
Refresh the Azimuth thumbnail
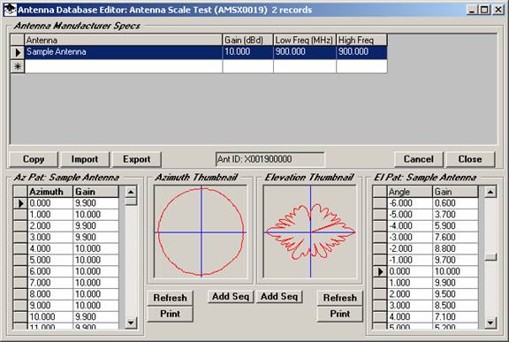pos(170,298)
